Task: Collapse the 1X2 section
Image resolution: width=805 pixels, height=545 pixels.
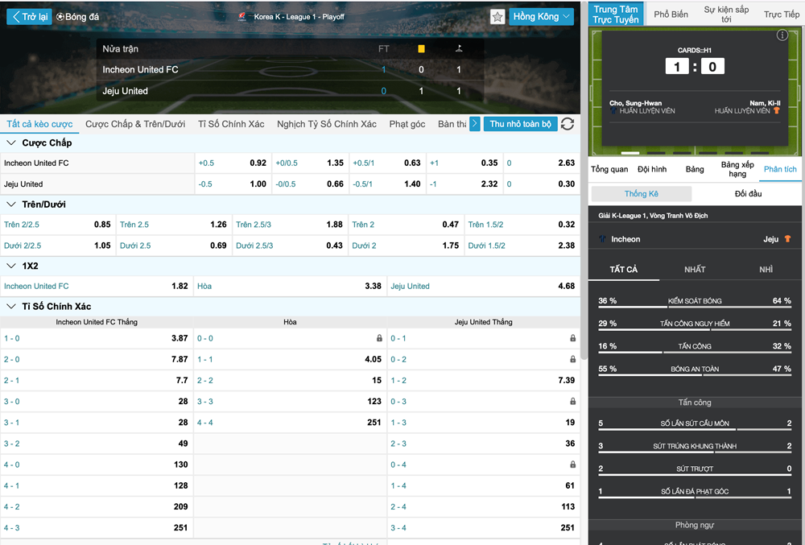Action: click(x=10, y=266)
